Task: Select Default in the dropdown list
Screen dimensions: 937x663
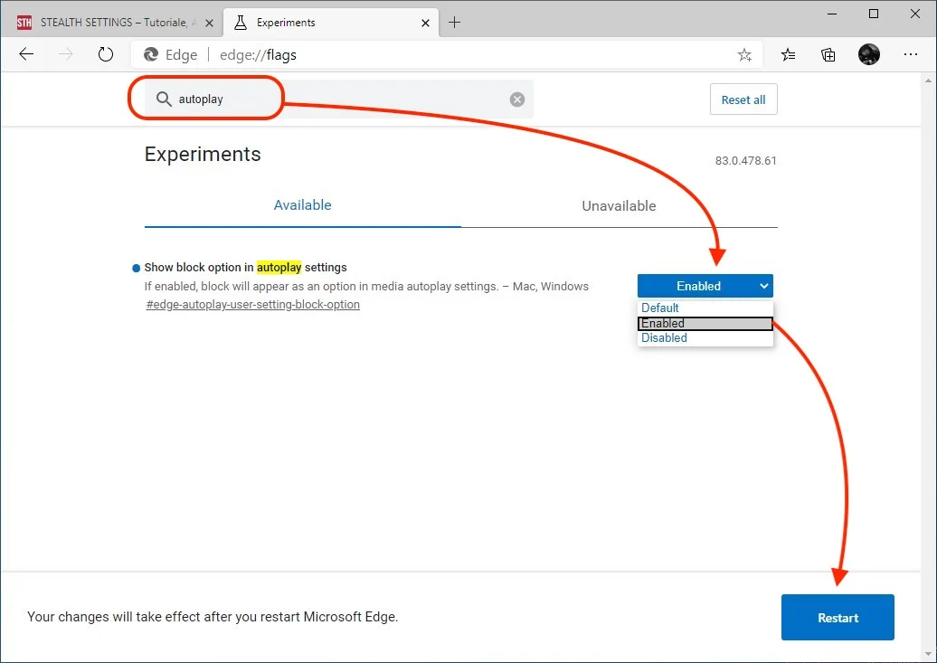Action: tap(660, 308)
